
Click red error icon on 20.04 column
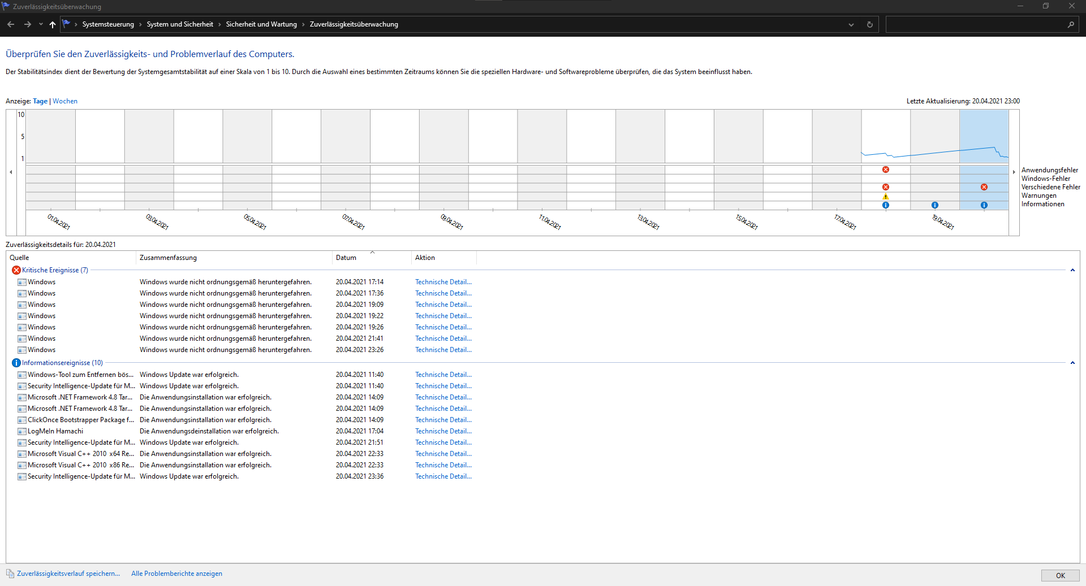point(984,187)
